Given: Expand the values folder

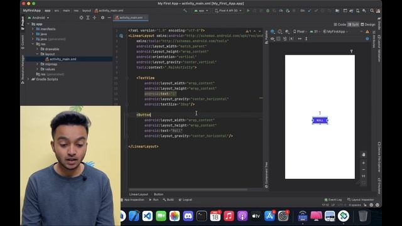Looking at the screenshot, I should coord(38,69).
